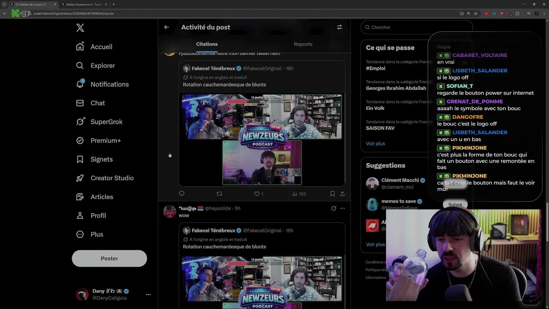This screenshot has width=549, height=309.
Task: Click browser back arrow
Action: pyautogui.click(x=5, y=13)
